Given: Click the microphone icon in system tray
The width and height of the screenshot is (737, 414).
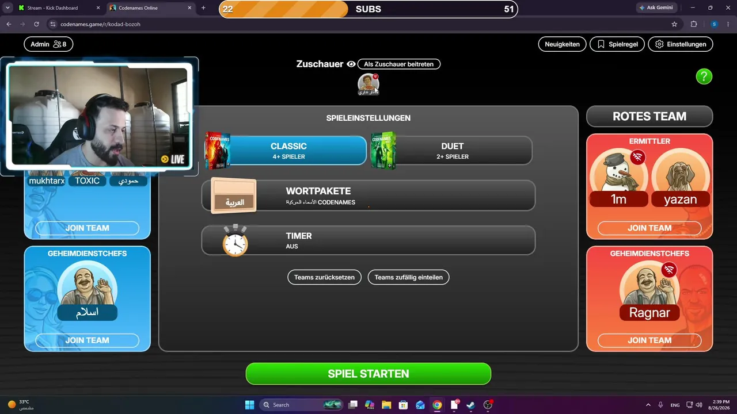Looking at the screenshot, I should (660, 405).
